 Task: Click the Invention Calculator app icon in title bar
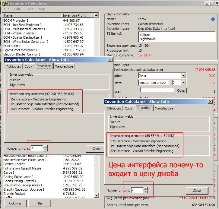(x=5, y=3)
